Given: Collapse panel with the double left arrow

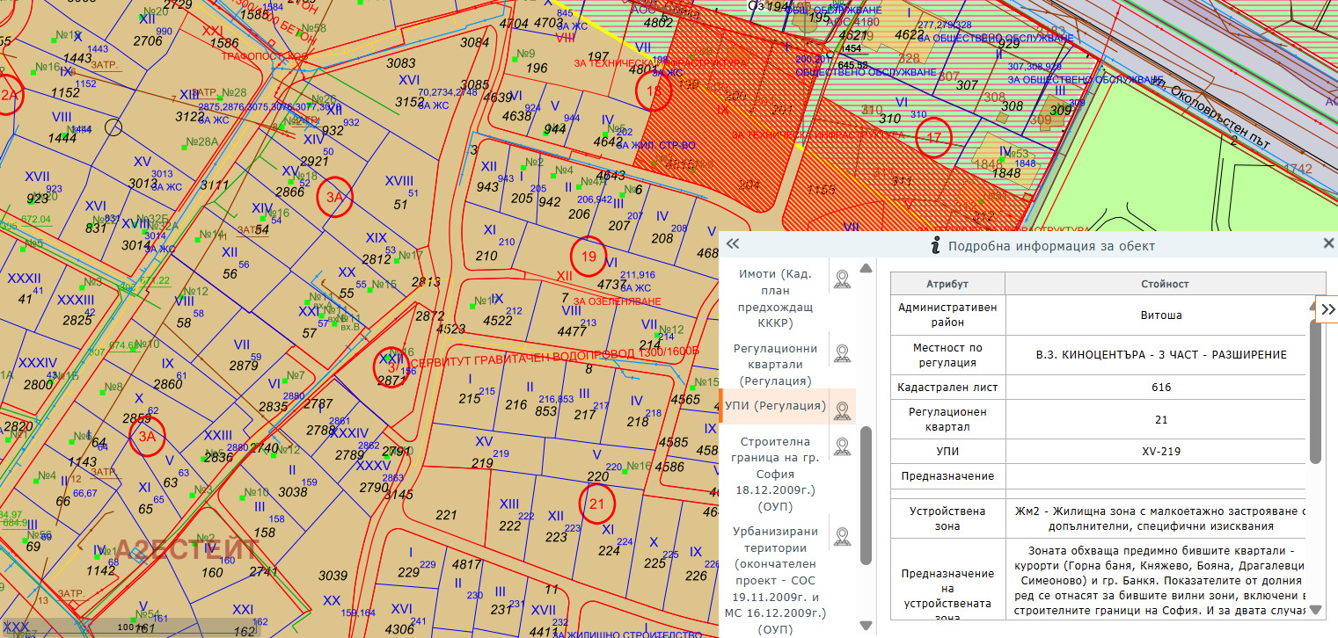Looking at the screenshot, I should 733,245.
